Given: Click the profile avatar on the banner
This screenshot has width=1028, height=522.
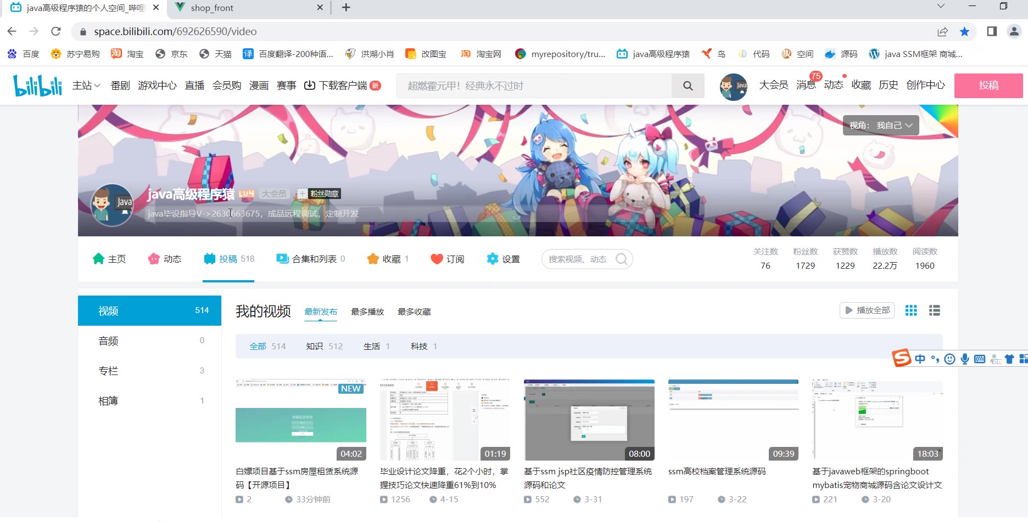Looking at the screenshot, I should coord(112,205).
